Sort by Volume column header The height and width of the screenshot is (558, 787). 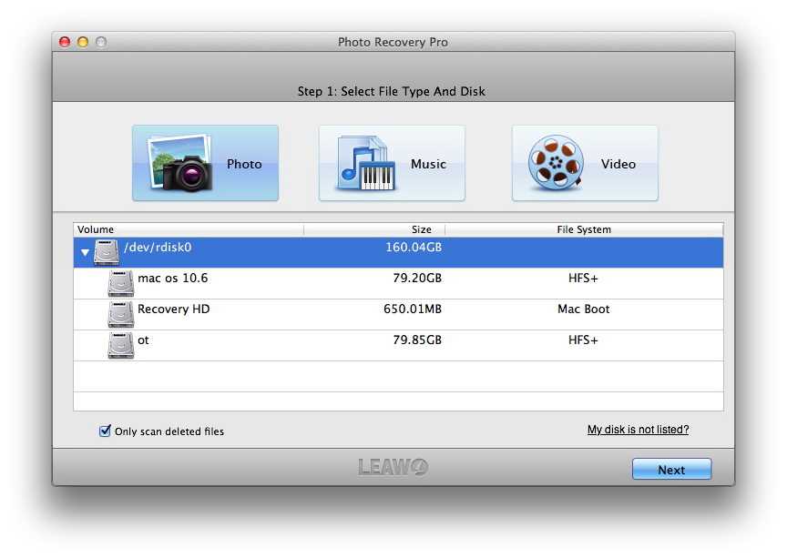(x=189, y=229)
